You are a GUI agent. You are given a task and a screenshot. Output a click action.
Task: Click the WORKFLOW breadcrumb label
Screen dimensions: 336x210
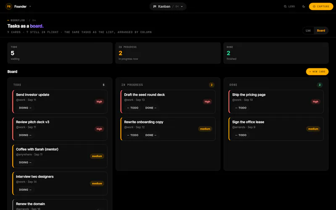tap(18, 20)
